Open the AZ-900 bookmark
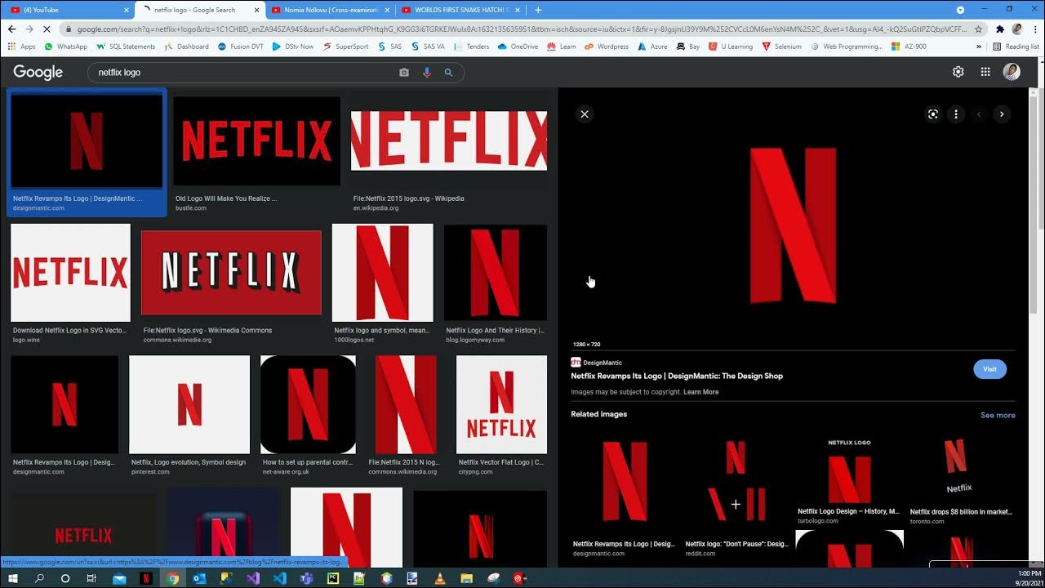The image size is (1045, 588). tap(909, 47)
